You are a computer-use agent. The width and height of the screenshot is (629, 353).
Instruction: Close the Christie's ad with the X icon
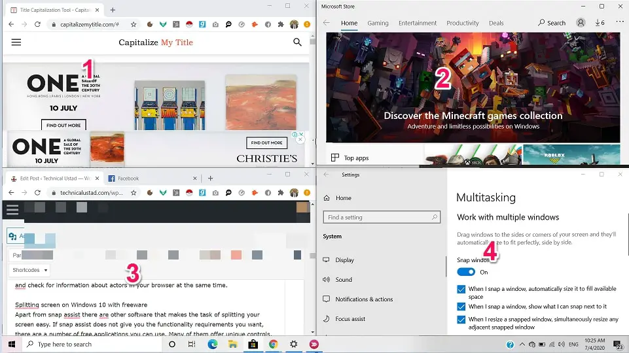(x=300, y=139)
